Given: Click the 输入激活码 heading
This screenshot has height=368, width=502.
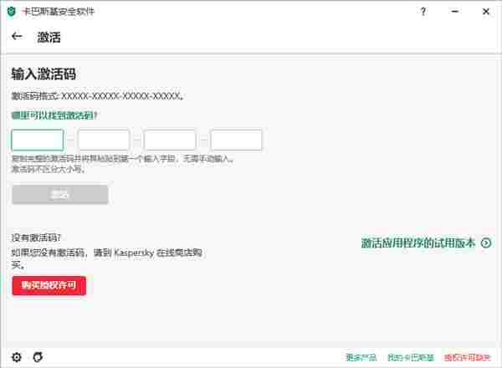Looking at the screenshot, I should click(44, 74).
